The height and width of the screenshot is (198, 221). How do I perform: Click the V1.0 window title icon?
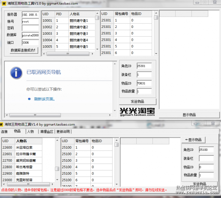[4, 3]
